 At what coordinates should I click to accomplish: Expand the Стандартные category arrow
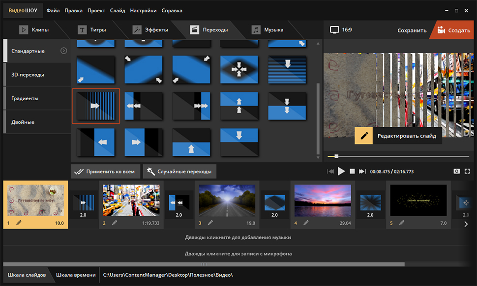tap(63, 51)
